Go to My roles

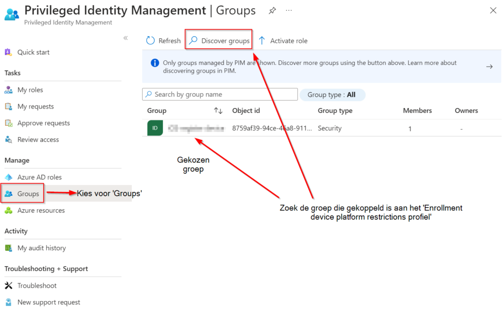pyautogui.click(x=30, y=90)
